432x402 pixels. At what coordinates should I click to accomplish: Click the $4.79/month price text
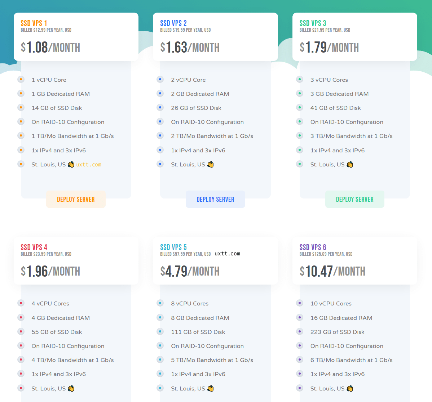[190, 271]
